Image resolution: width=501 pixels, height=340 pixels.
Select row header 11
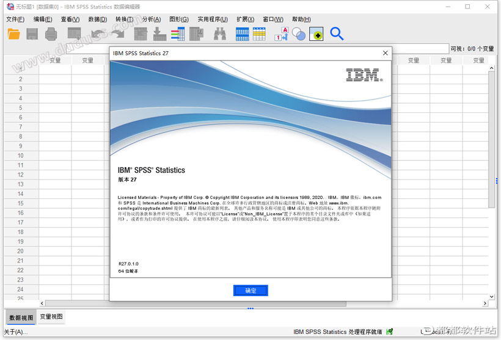[x=21, y=165]
